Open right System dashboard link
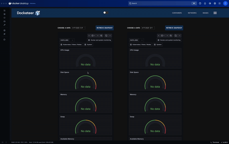Image resolution: width=229 pixels, height=144 pixels. pos(158,45)
